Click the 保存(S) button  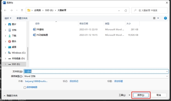[x=141, y=95]
